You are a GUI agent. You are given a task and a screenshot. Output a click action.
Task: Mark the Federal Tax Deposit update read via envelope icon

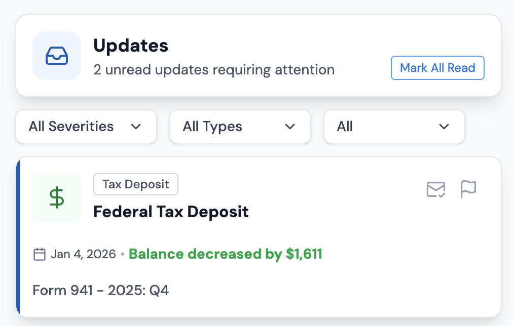(x=435, y=189)
